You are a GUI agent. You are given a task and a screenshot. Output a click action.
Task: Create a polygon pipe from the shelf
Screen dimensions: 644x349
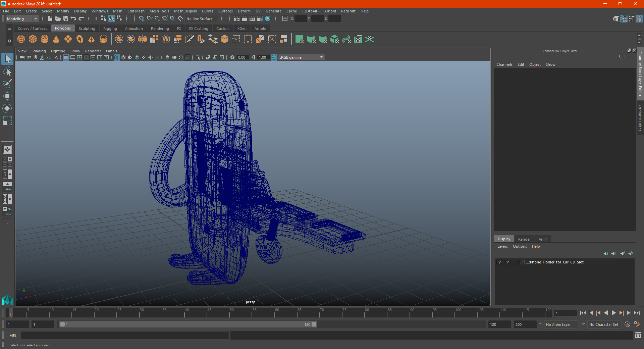[x=103, y=39]
